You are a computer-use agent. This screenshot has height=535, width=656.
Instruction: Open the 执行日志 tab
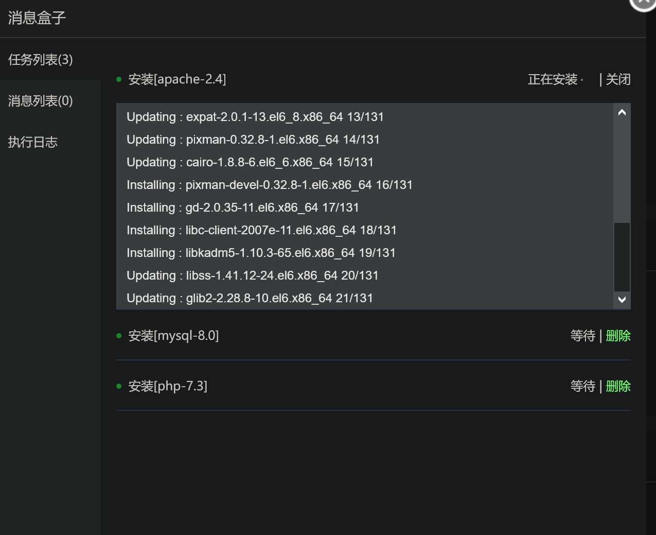tap(33, 142)
